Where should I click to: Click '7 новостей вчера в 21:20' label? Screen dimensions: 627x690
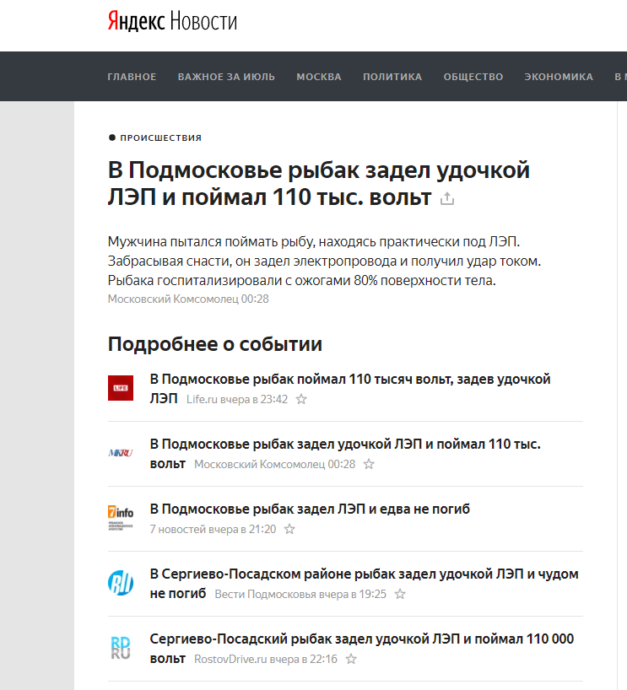click(213, 529)
